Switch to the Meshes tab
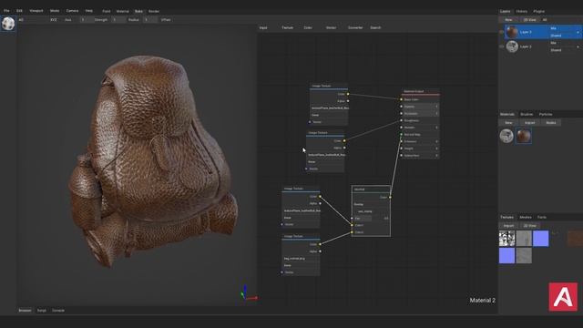This screenshot has width=583, height=328. (526, 217)
